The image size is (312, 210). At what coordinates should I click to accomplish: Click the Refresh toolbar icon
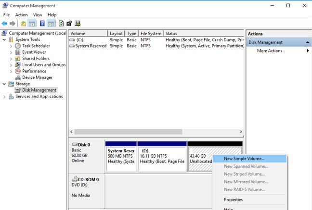[61, 23]
